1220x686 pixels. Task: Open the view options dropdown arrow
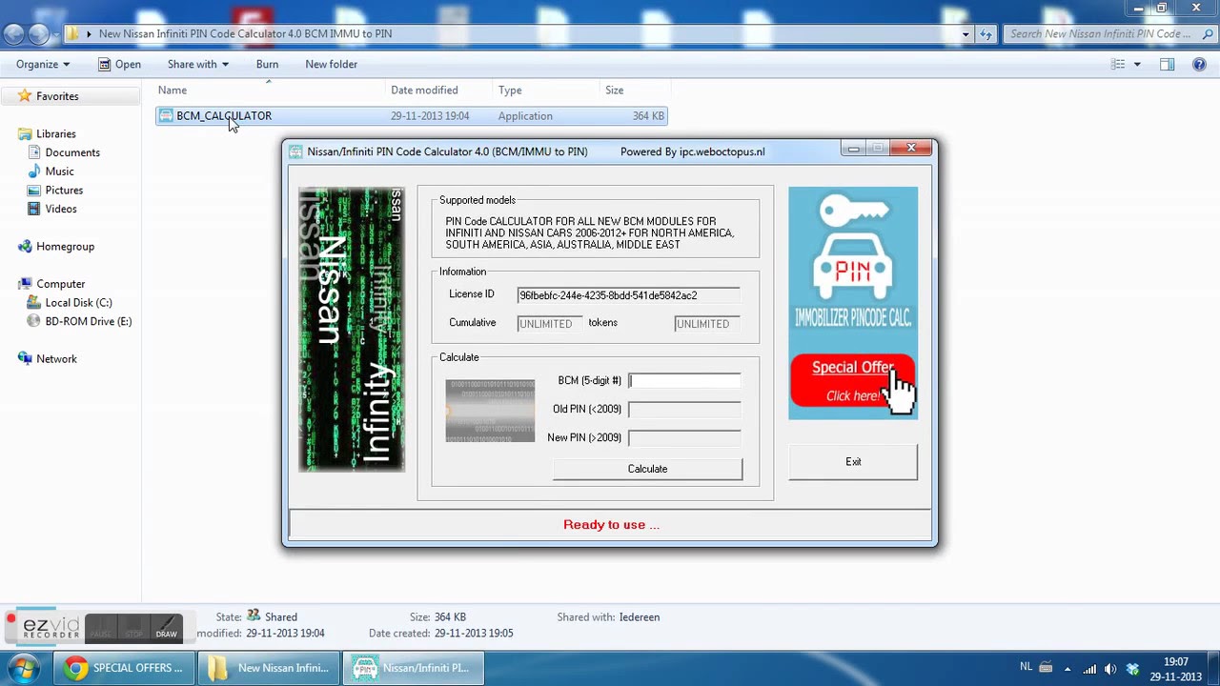click(x=1137, y=64)
